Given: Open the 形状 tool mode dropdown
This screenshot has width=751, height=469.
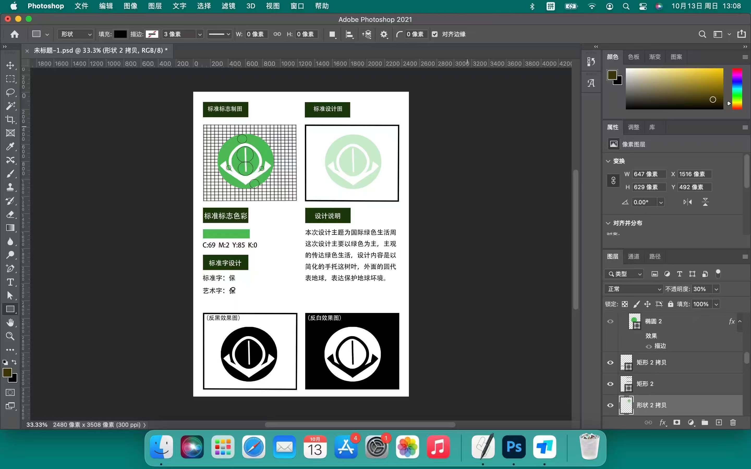Looking at the screenshot, I should [76, 34].
